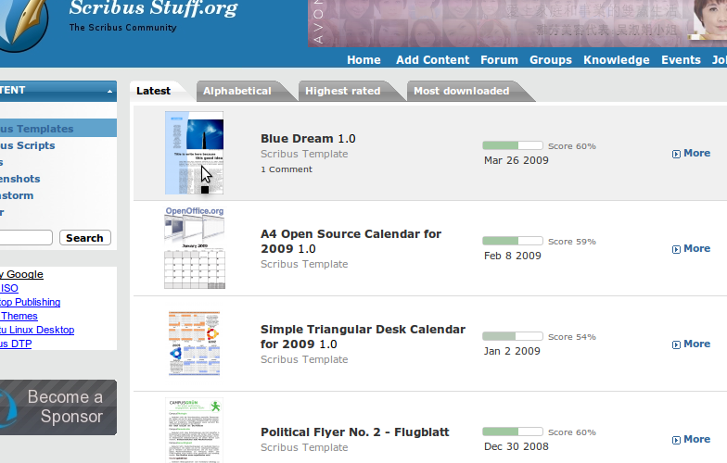This screenshot has height=463, width=727.
Task: Open the Groups menu item
Action: click(x=551, y=60)
